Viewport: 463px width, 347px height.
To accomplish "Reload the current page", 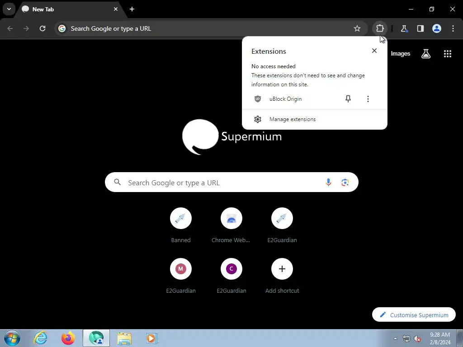I will 43,28.
